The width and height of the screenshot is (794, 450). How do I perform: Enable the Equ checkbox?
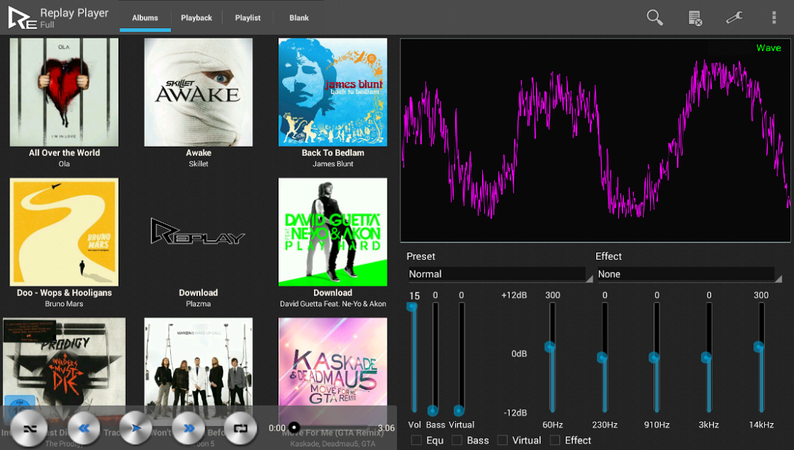click(416, 441)
